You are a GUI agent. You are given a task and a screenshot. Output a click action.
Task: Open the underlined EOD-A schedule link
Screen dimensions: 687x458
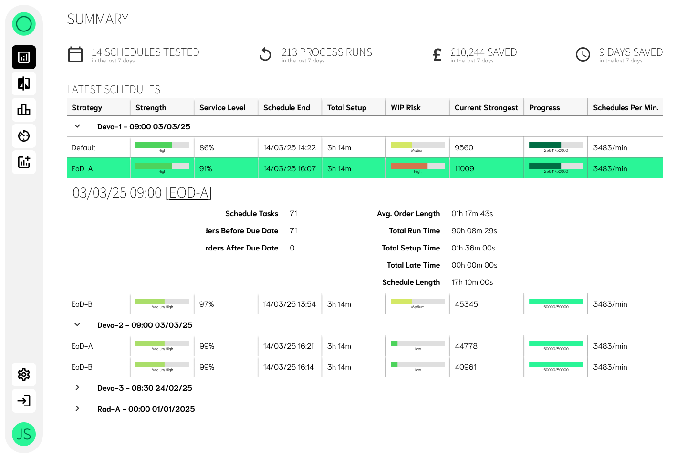tap(189, 193)
